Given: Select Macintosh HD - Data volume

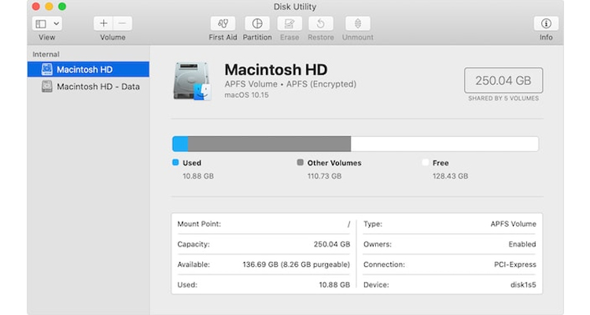Looking at the screenshot, I should click(88, 87).
